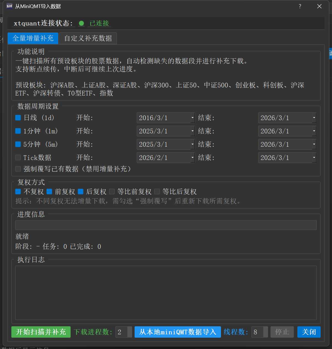
Task: Uncheck the 日线 (1d) checkbox
Action: (18, 118)
